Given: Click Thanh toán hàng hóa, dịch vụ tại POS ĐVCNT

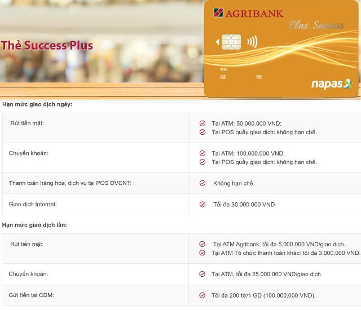Looking at the screenshot, I should point(70,183).
